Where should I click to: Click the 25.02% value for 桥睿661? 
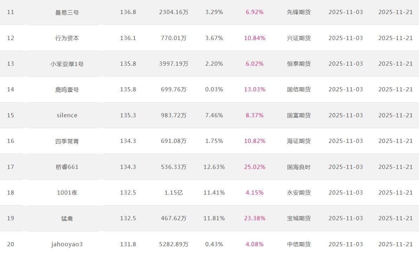click(x=255, y=167)
